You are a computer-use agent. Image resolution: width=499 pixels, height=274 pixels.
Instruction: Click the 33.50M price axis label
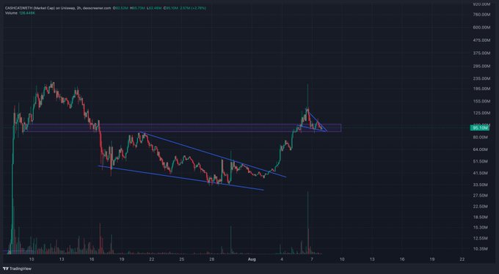tap(481, 185)
